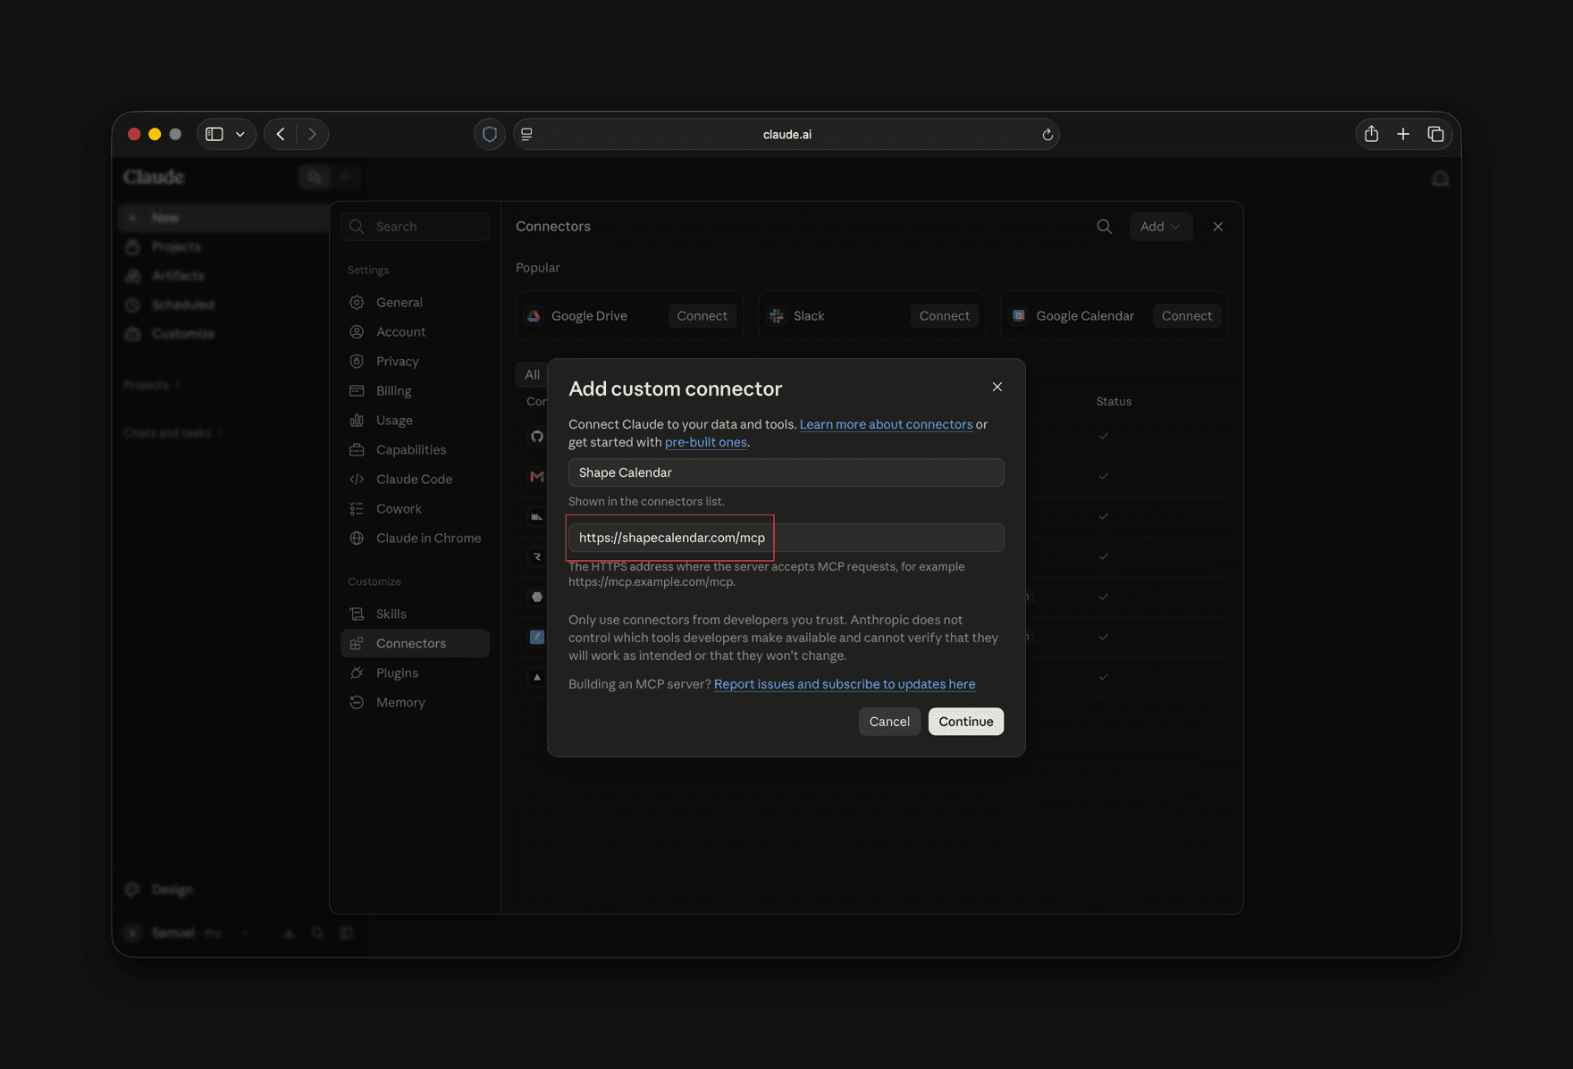Screen dimensions: 1573x1069
Task: Click the Skills icon in sidebar
Action: coord(357,614)
